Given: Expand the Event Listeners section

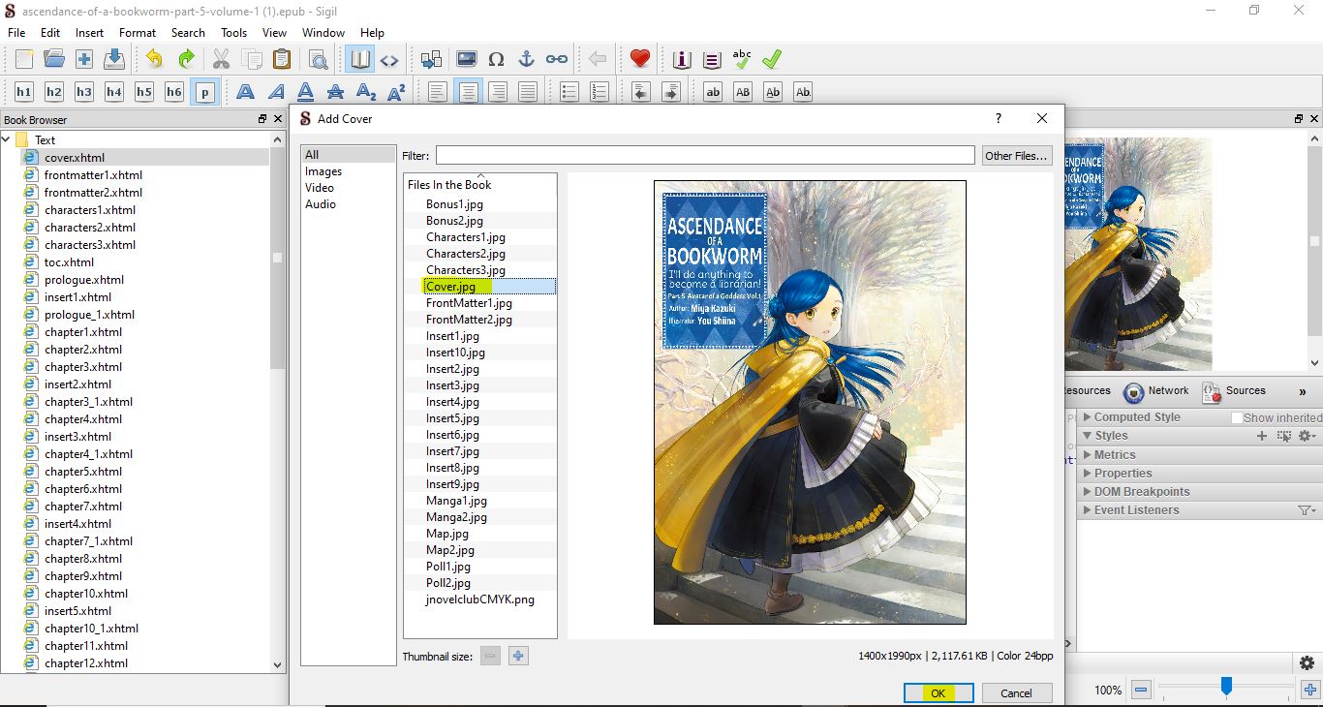Looking at the screenshot, I should (x=1087, y=509).
